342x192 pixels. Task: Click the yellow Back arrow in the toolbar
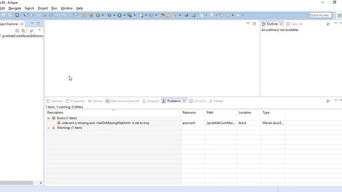point(228,15)
